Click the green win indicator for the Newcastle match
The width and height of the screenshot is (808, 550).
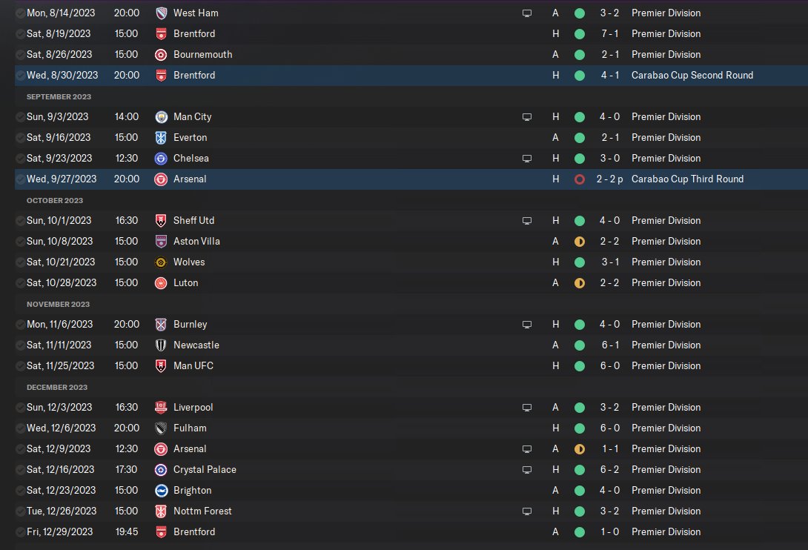[x=580, y=345]
